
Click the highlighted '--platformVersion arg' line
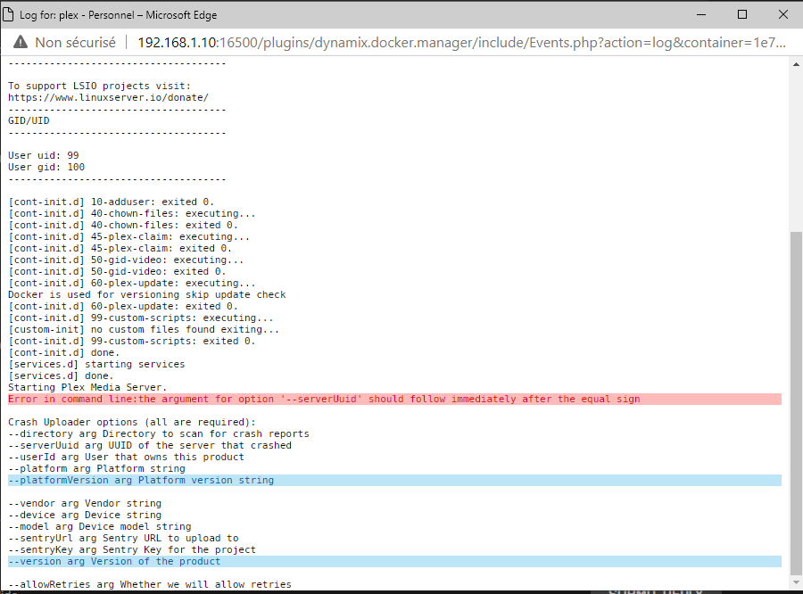tap(395, 481)
